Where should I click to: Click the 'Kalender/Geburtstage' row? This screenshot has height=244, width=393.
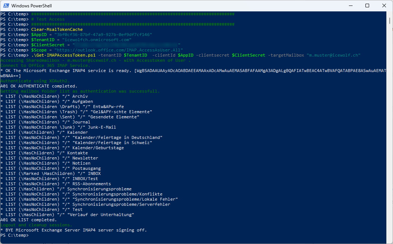point(62,148)
